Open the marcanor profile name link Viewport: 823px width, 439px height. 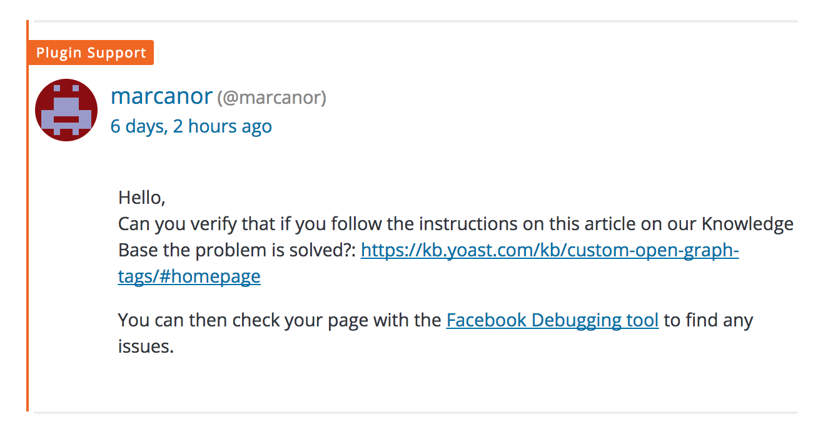coord(161,96)
